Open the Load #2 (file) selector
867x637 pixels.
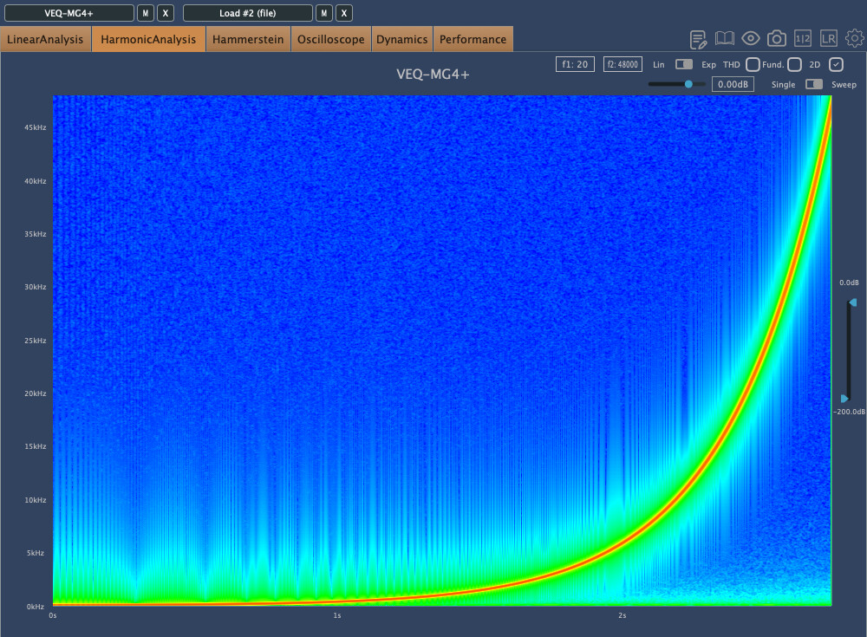pyautogui.click(x=248, y=13)
